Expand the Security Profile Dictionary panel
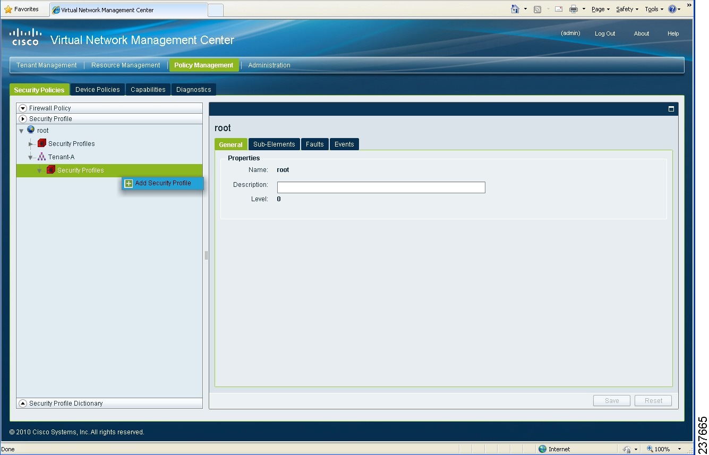 coord(23,403)
